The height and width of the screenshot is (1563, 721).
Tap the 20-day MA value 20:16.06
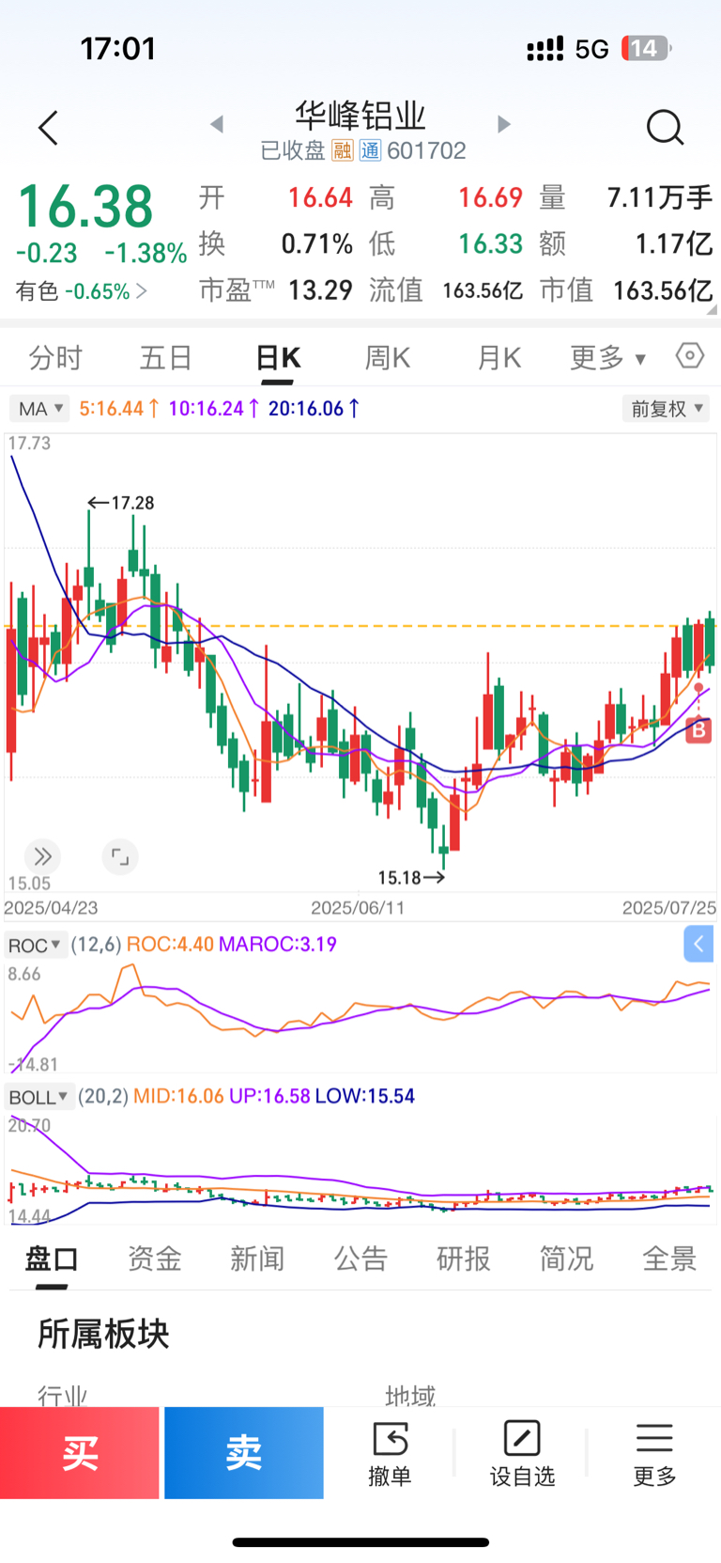point(314,409)
